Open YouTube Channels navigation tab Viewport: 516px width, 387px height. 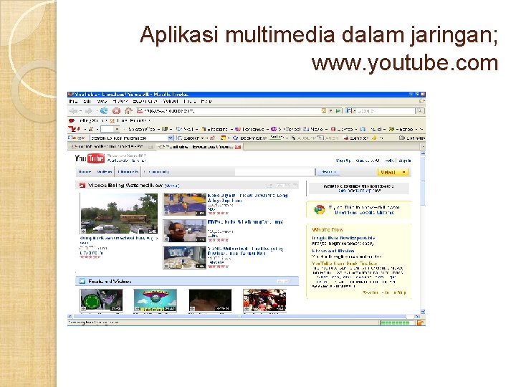click(x=128, y=172)
